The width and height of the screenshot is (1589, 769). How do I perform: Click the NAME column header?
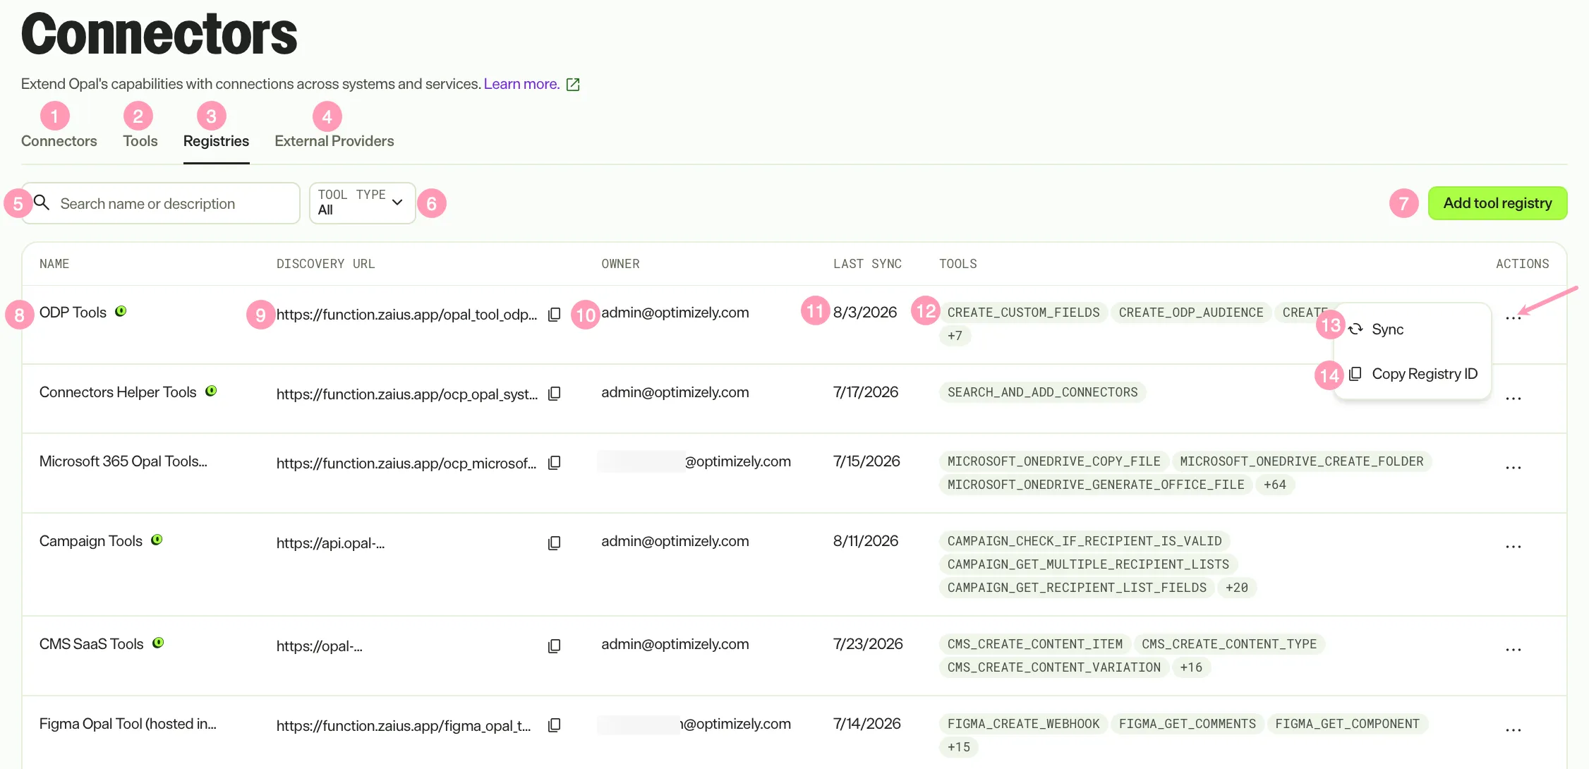(x=54, y=264)
